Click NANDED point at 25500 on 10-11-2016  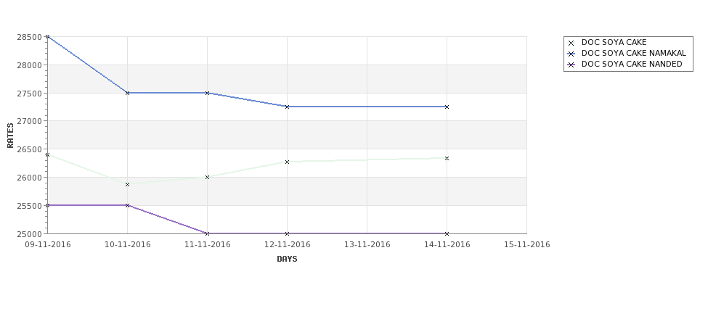pos(127,206)
